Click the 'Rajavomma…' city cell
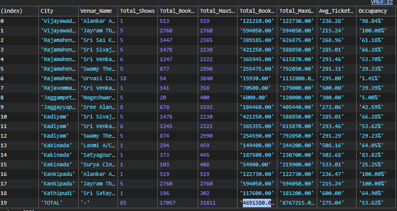The height and width of the screenshot is (211, 397). (x=58, y=88)
